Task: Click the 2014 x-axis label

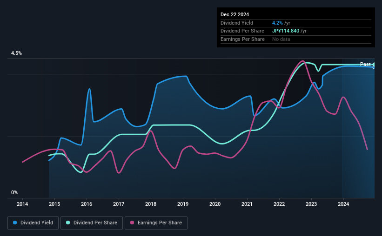Action: (x=22, y=204)
